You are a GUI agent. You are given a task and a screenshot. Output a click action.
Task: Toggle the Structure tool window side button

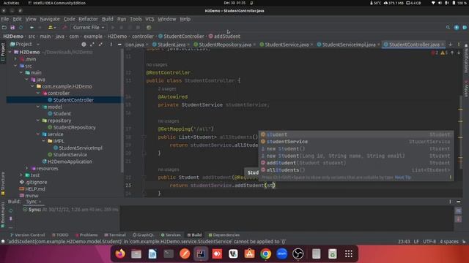click(x=3, y=183)
